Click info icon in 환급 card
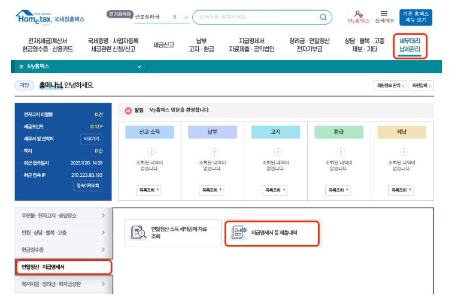Viewport: 455px width, 298px height. click(341, 152)
